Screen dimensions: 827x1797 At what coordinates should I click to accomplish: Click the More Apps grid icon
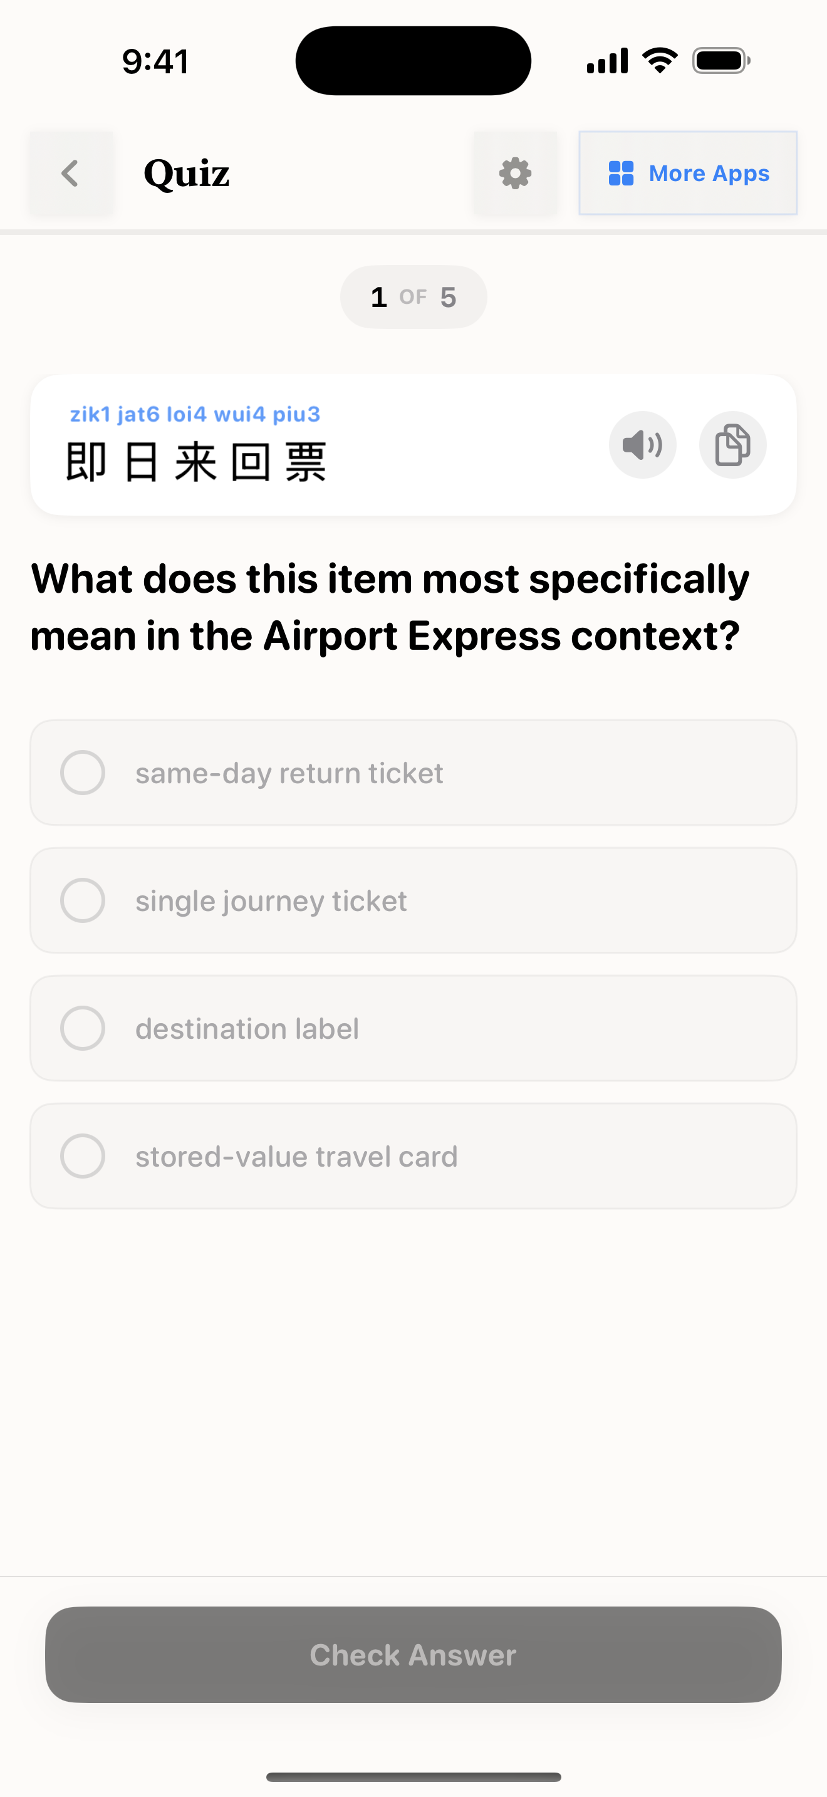click(621, 173)
